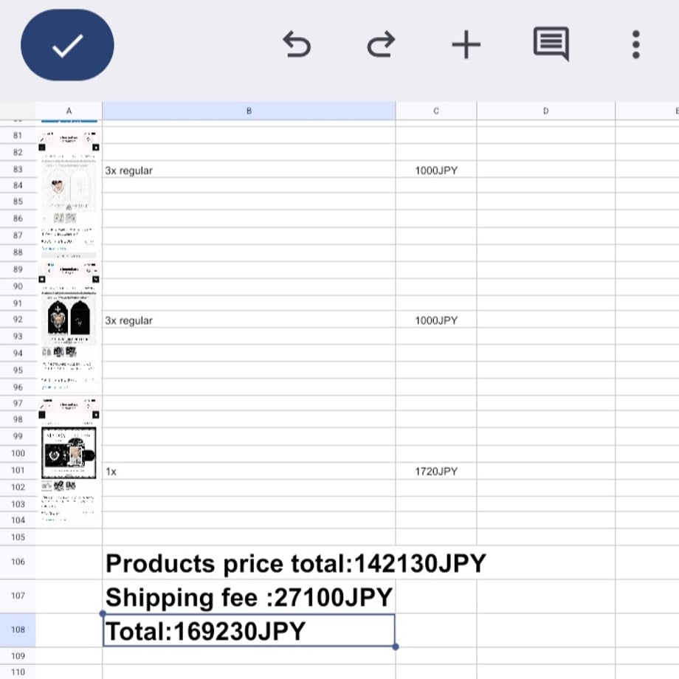Select row 110 header
This screenshot has width=679, height=679.
point(18,672)
